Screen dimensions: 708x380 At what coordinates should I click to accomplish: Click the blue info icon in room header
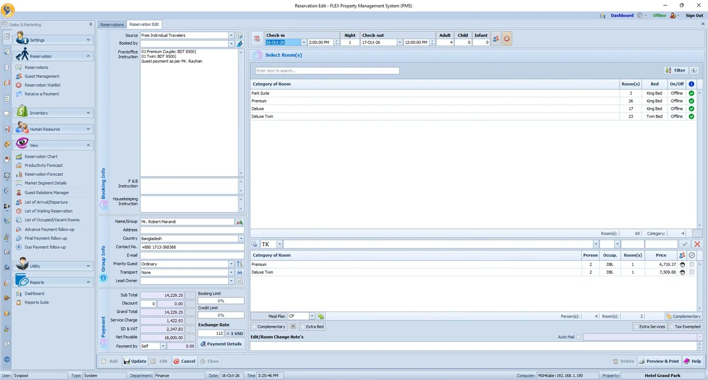691,84
